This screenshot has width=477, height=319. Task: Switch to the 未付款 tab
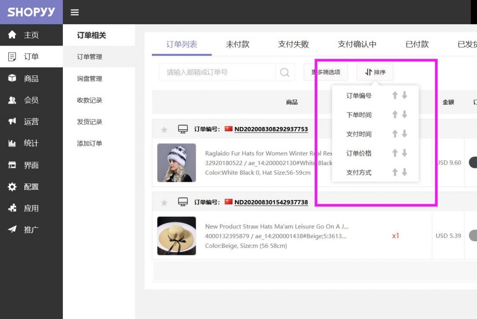point(238,44)
